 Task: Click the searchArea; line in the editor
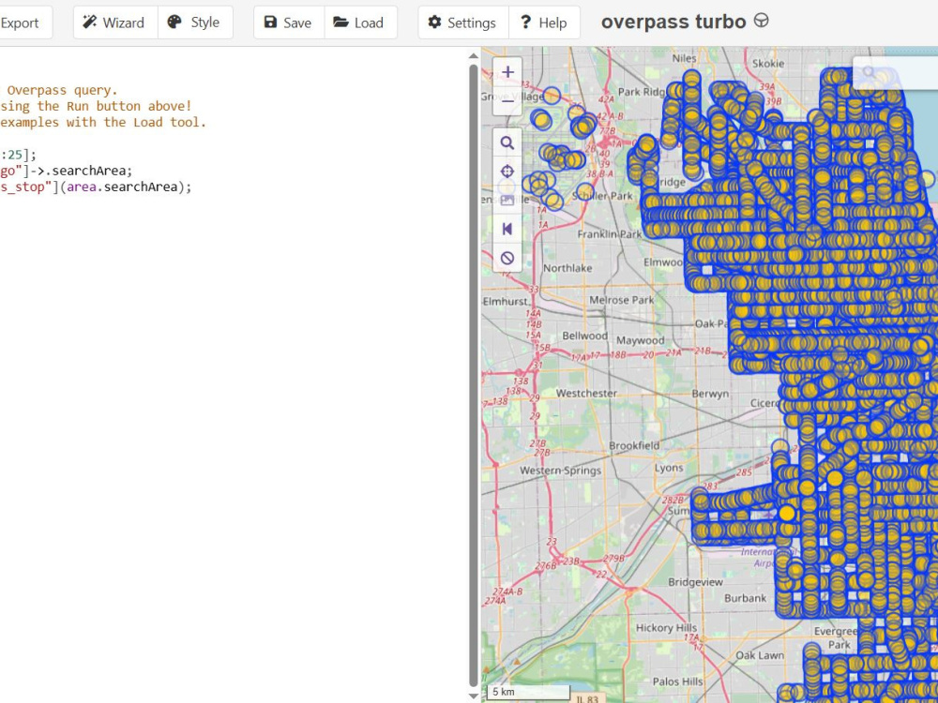66,171
